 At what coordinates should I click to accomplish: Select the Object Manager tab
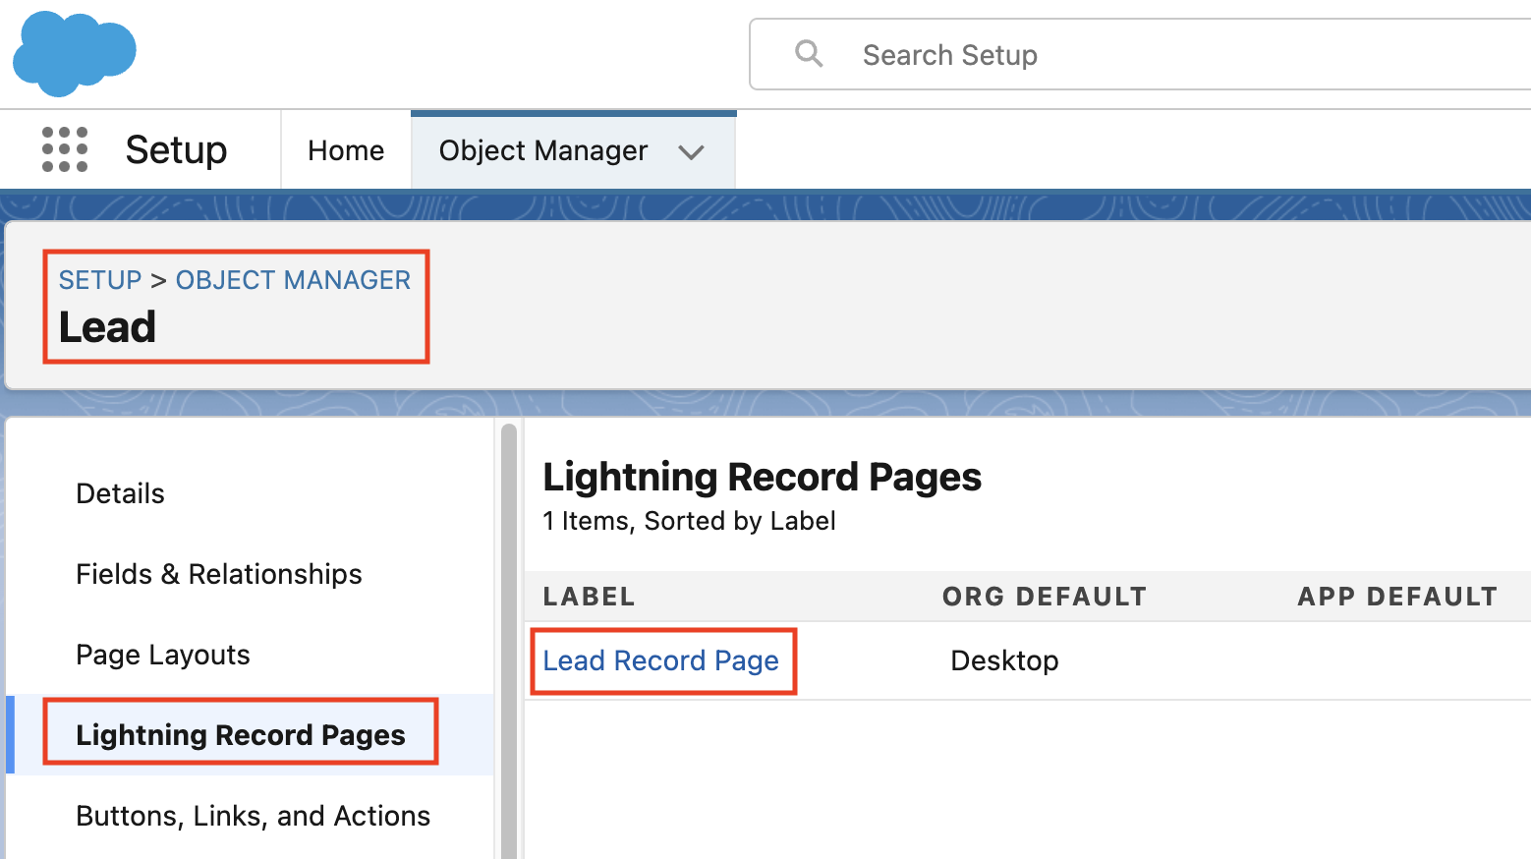click(542, 150)
